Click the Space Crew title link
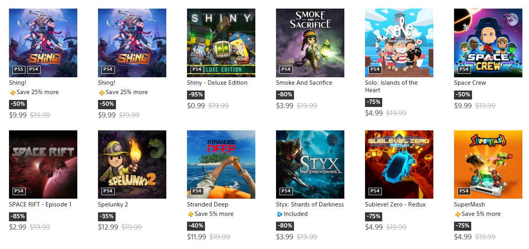 click(470, 83)
